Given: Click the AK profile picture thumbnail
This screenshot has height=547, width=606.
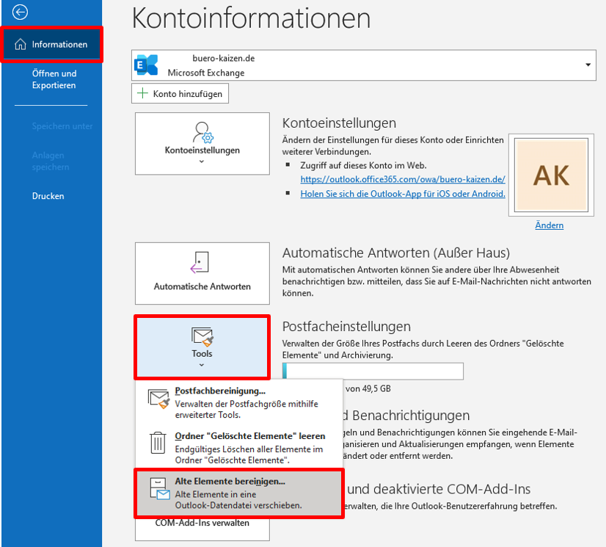Looking at the screenshot, I should (551, 175).
